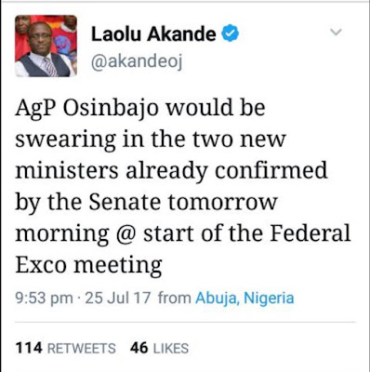Click the blue verified checkmark badge
This screenshot has height=372, width=370.
click(x=230, y=33)
